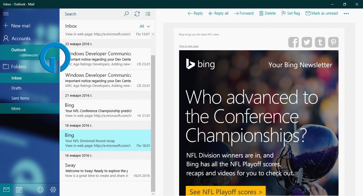Viewport: 363px width, 196px height.
Task: Click the message list scroll down arrow
Action: pos(153,194)
